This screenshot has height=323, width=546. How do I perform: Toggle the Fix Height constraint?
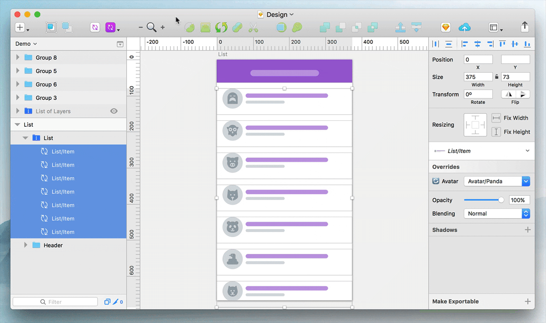coord(496,132)
